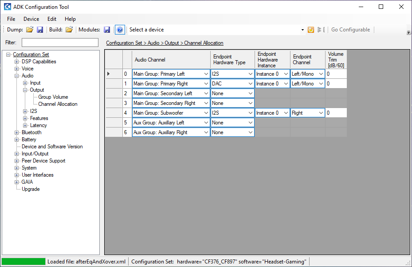Image resolution: width=412 pixels, height=267 pixels.
Task: Expand the Battery tree node
Action: tap(16, 139)
